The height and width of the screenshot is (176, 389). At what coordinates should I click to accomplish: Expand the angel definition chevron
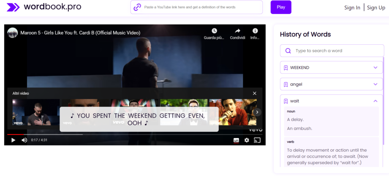(x=375, y=84)
